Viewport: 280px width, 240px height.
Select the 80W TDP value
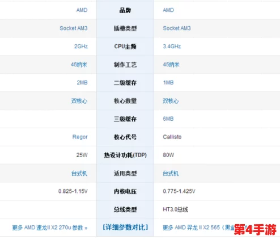168,155
